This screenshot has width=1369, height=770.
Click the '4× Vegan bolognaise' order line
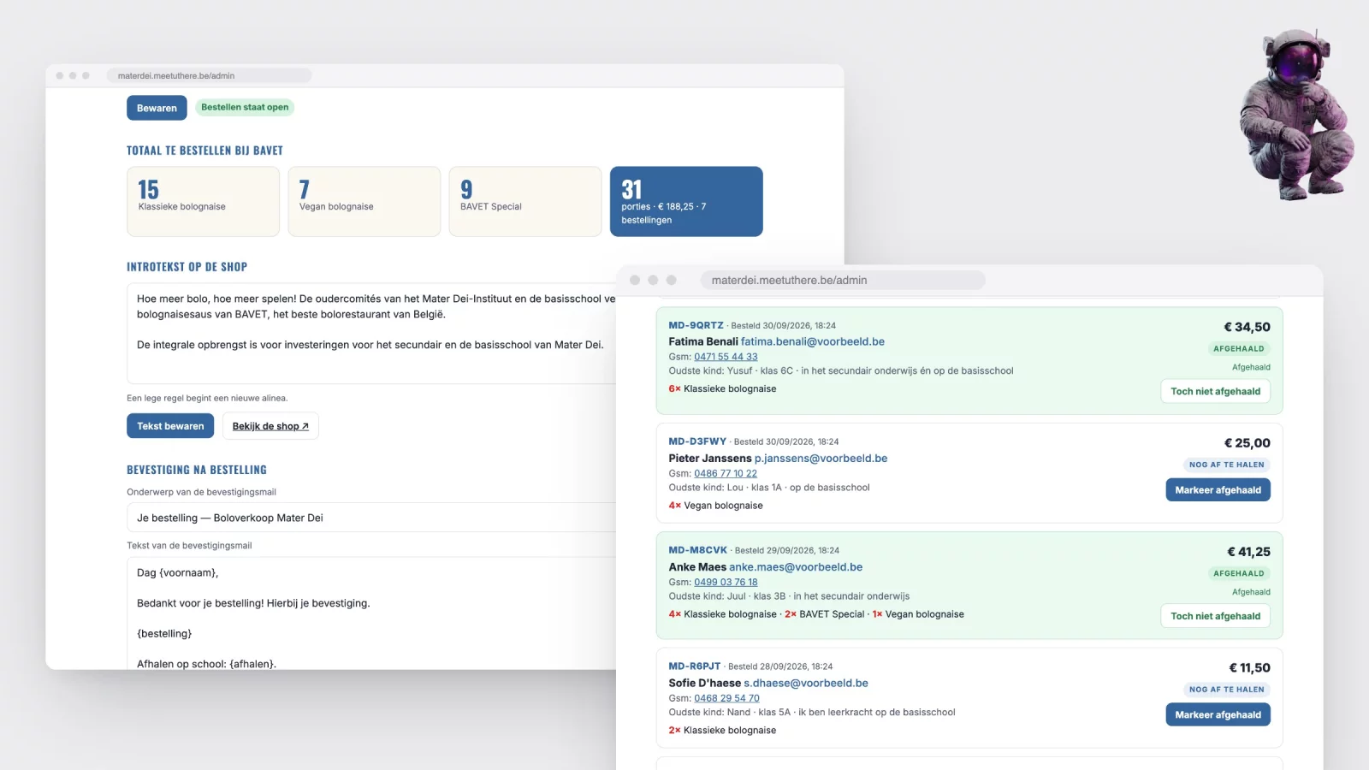tap(715, 506)
